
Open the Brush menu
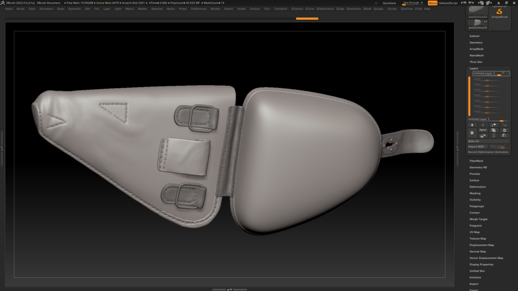[x=20, y=9]
